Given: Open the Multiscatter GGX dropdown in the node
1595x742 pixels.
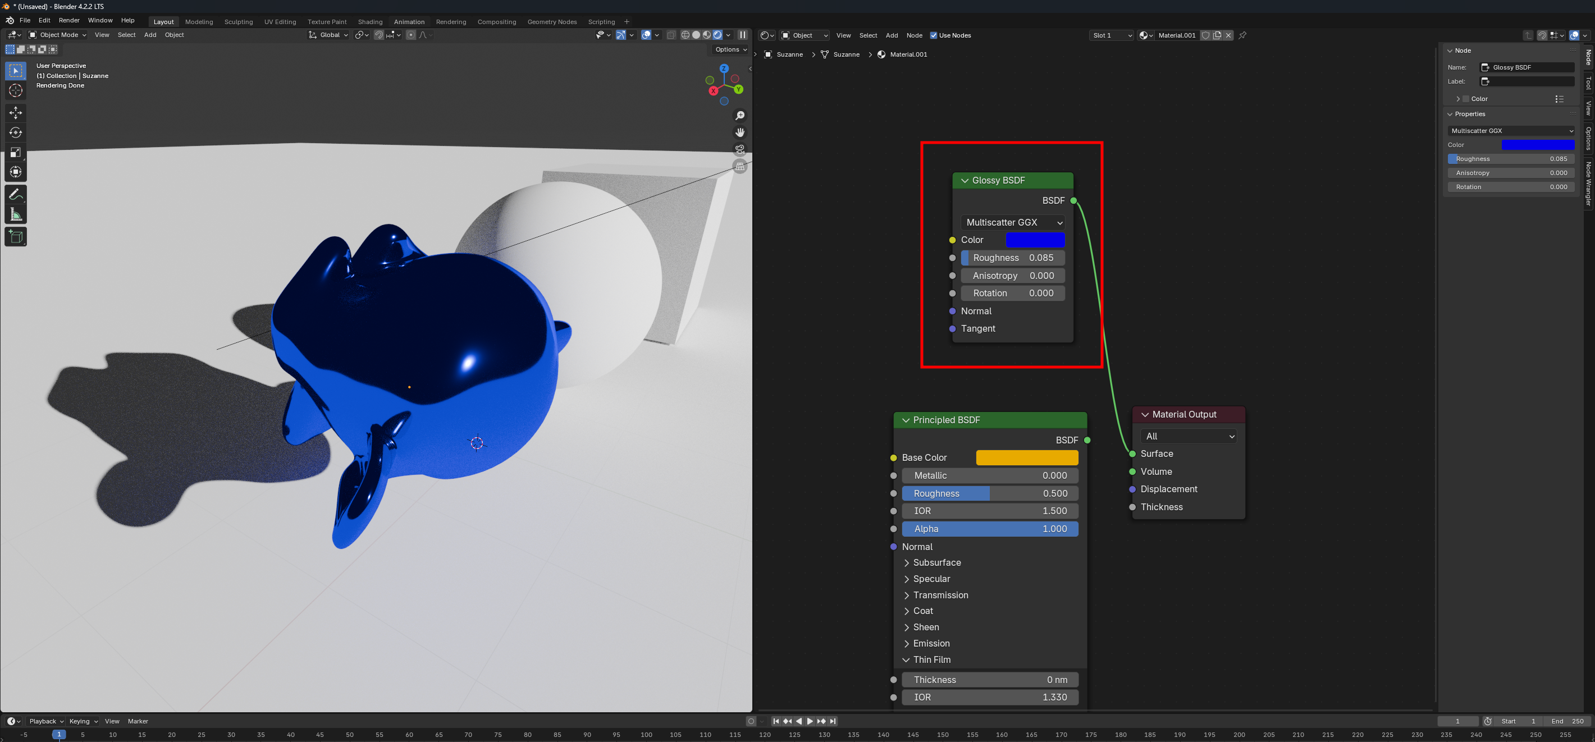Looking at the screenshot, I should tap(1013, 222).
